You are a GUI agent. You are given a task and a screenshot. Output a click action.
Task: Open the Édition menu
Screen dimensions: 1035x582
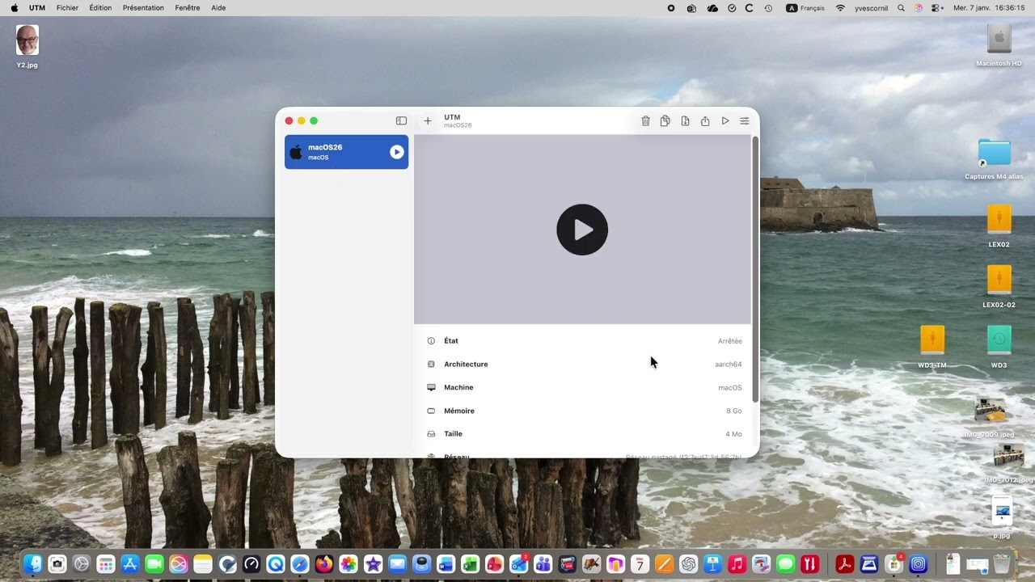click(x=100, y=8)
